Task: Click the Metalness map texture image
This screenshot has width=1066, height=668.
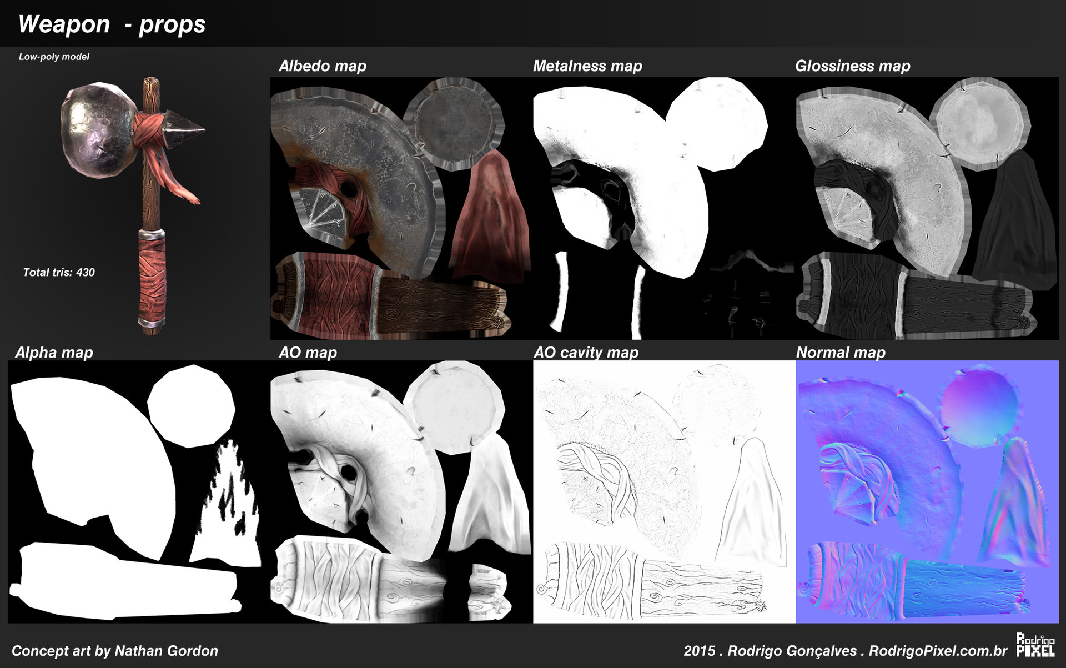Action: point(664,208)
